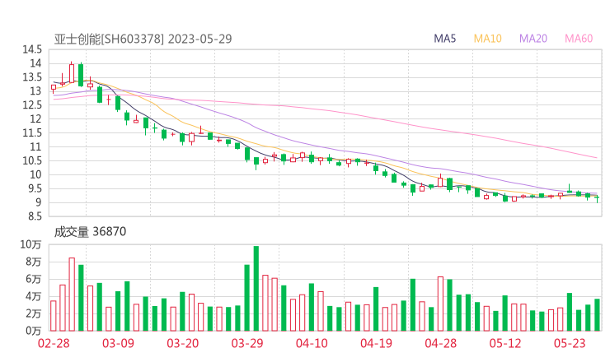Click the tallest green volume bar near 03-29

pyautogui.click(x=256, y=288)
